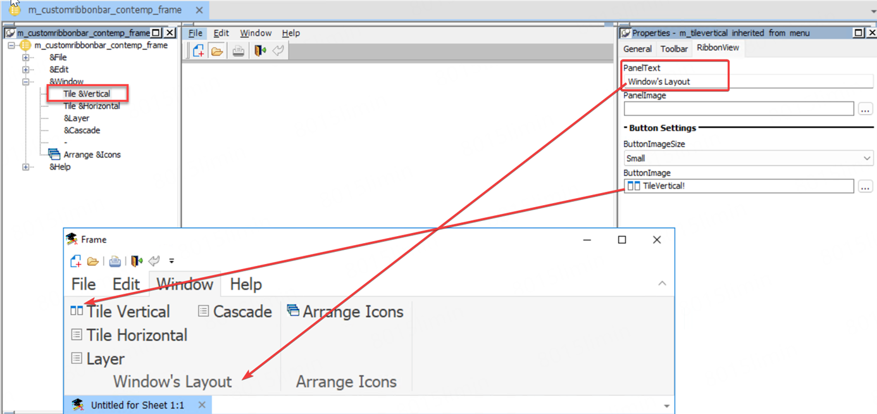Switch to the Toolbar properties tab

tap(674, 49)
